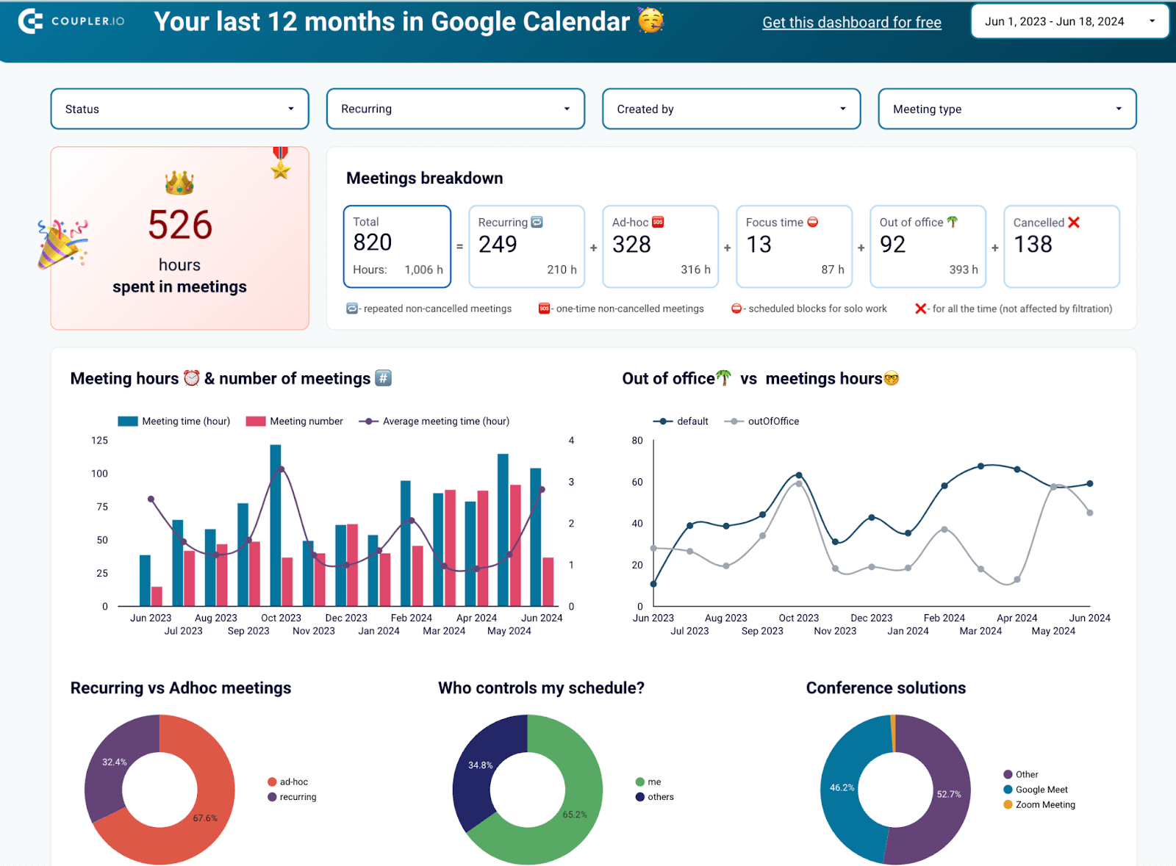Screen dimensions: 1176x866
Task: Open the date range picker Jun 1, 2023 - Jun 18, 2024
Action: click(1069, 21)
